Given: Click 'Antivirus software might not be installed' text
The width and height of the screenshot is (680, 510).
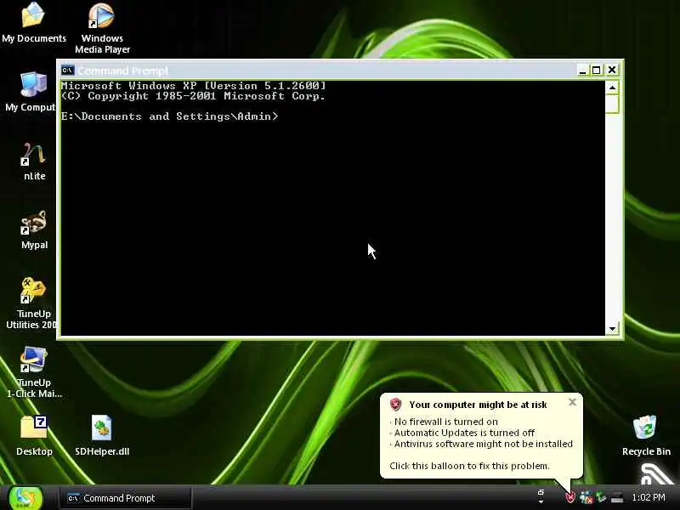Looking at the screenshot, I should tap(483, 444).
